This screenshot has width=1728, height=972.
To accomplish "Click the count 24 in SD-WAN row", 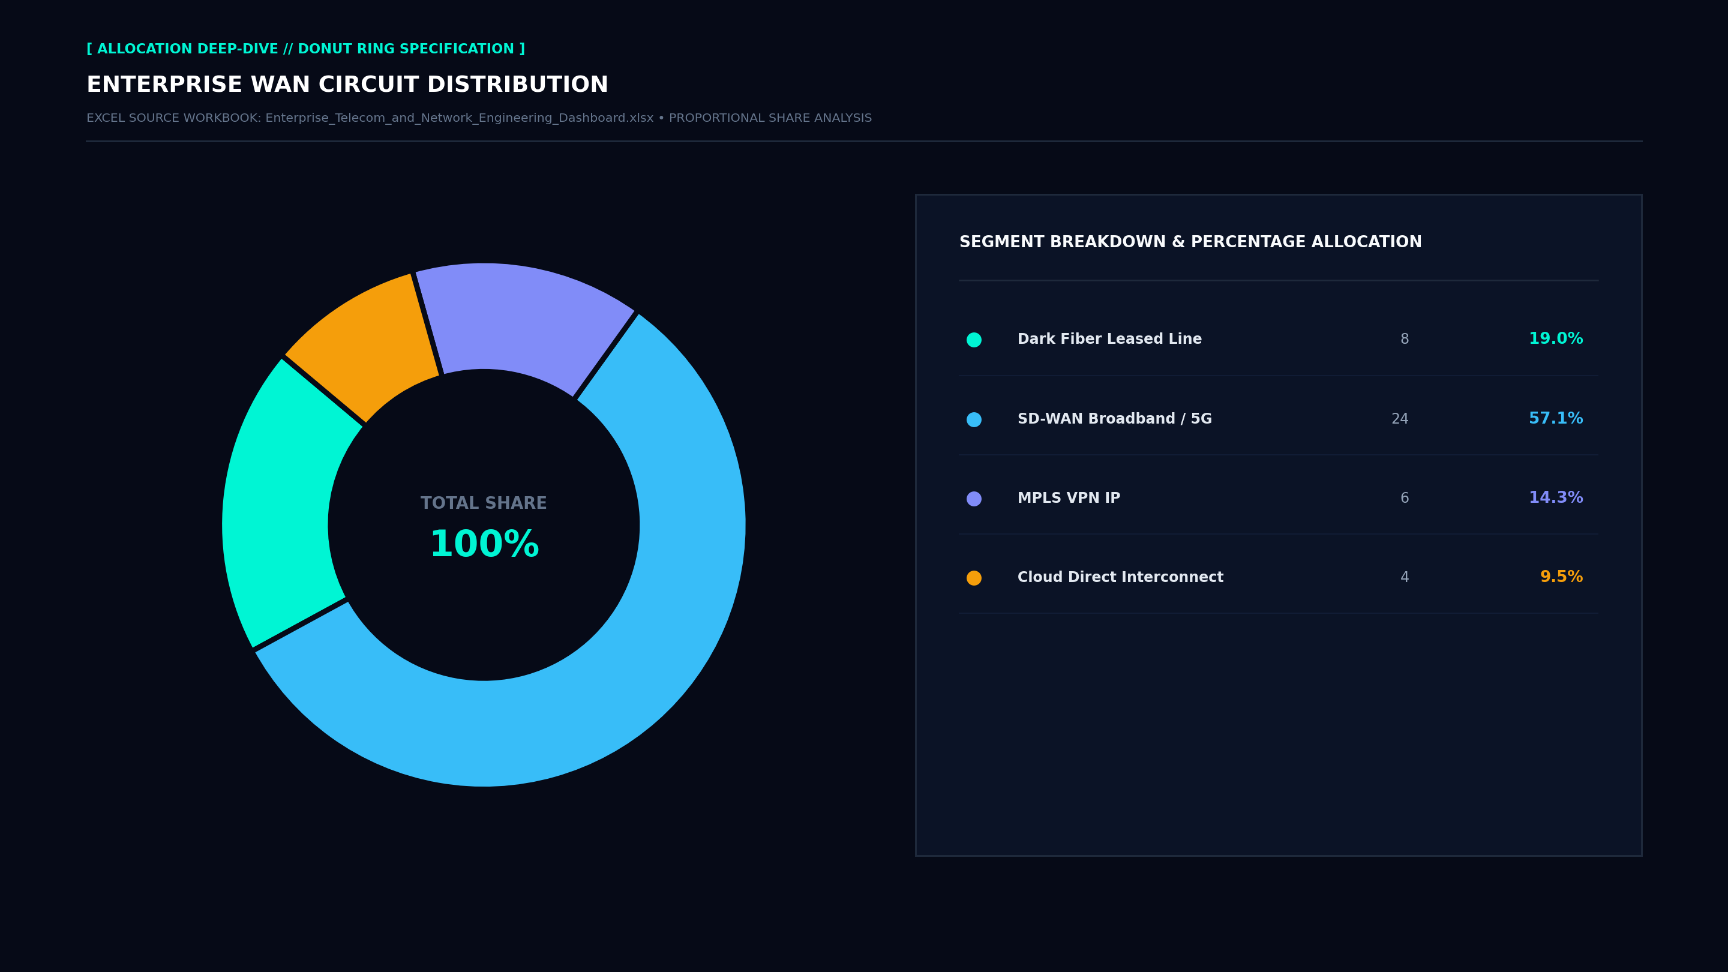I will (1400, 419).
